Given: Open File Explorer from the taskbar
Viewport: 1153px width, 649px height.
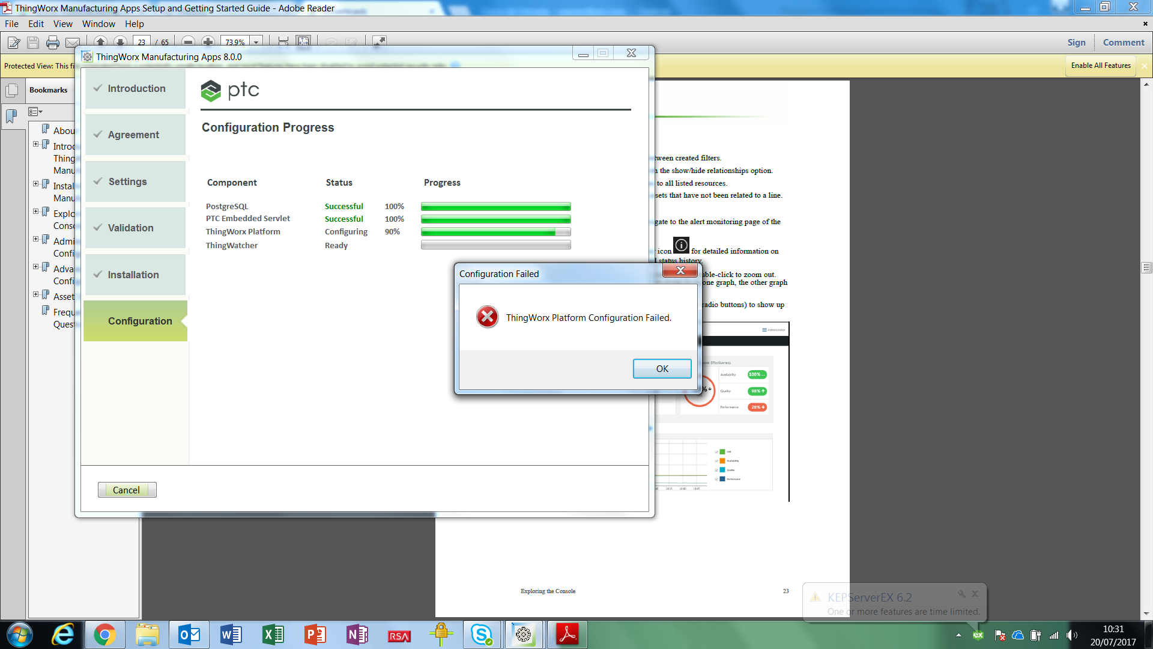Looking at the screenshot, I should coord(147,635).
